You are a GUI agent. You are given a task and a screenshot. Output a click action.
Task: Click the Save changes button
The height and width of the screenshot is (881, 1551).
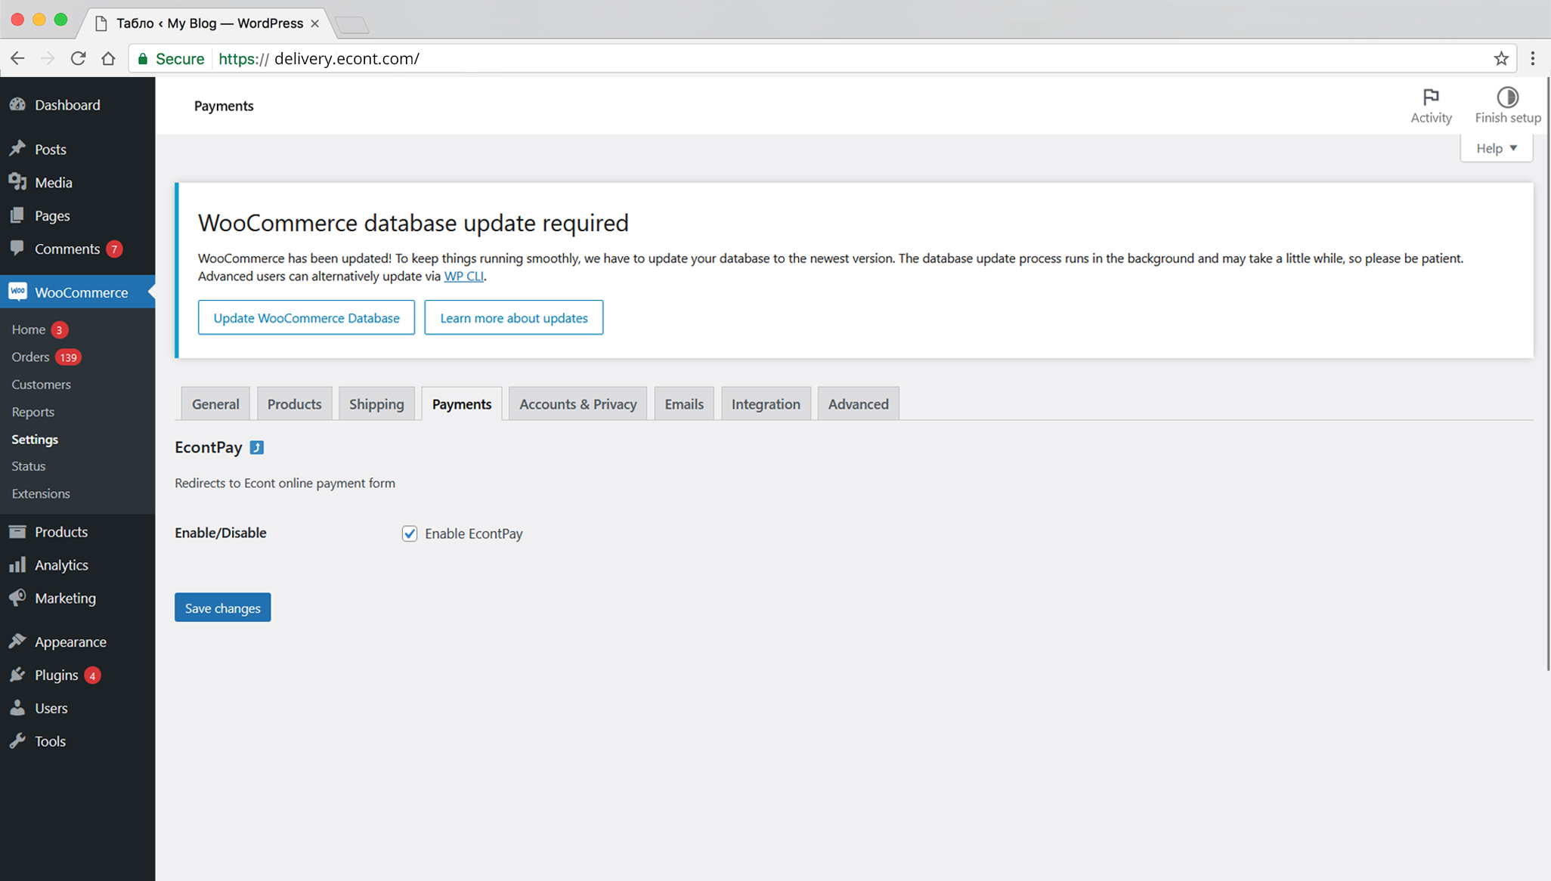(x=222, y=607)
